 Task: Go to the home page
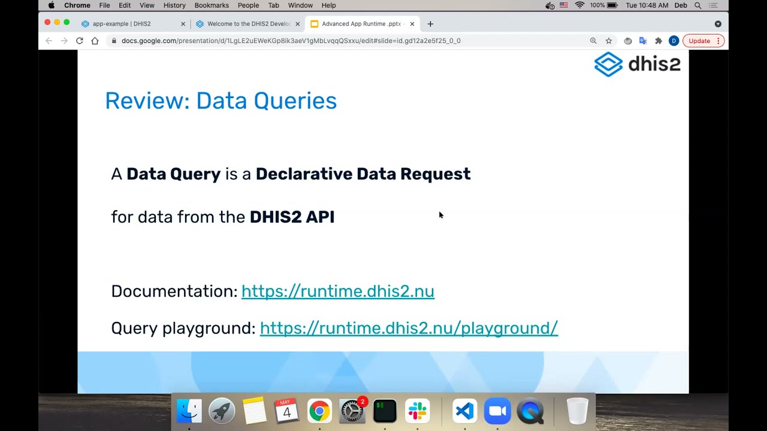95,41
